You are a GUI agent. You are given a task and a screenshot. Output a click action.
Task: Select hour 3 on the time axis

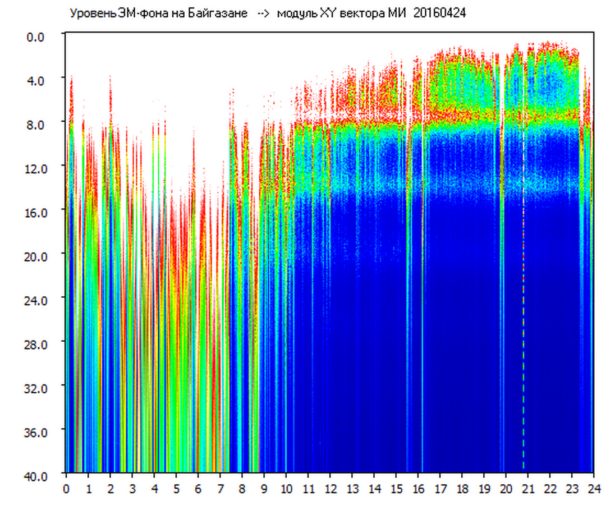click(132, 489)
